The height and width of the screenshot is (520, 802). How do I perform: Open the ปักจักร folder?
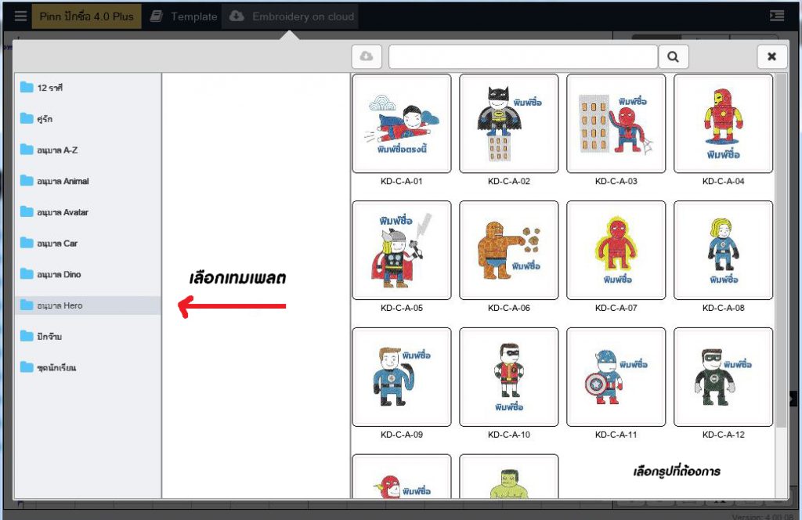pyautogui.click(x=88, y=337)
